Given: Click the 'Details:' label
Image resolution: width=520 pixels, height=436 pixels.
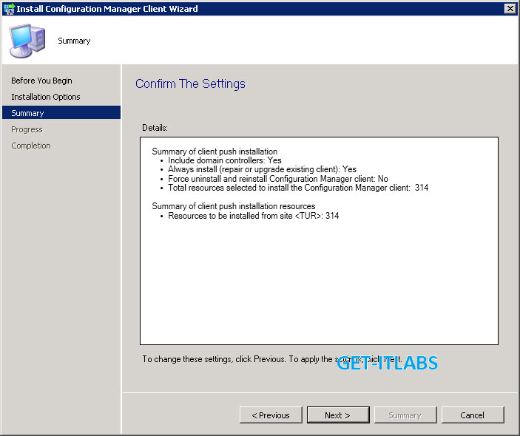Looking at the screenshot, I should (155, 128).
